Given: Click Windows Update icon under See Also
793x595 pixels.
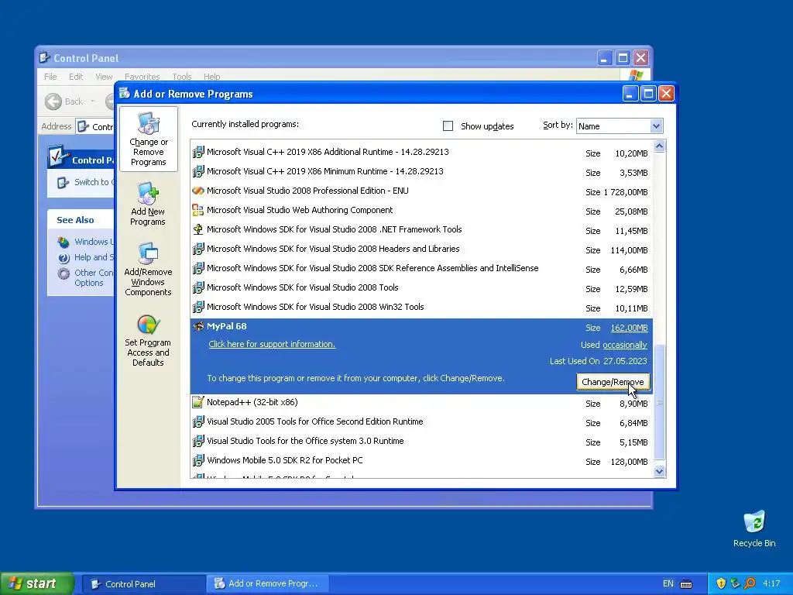Looking at the screenshot, I should click(x=64, y=242).
